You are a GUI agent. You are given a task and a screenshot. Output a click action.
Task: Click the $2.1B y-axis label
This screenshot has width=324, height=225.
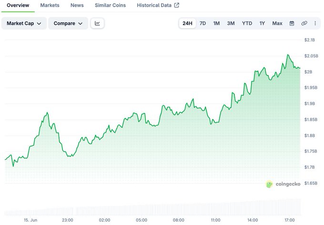point(310,40)
